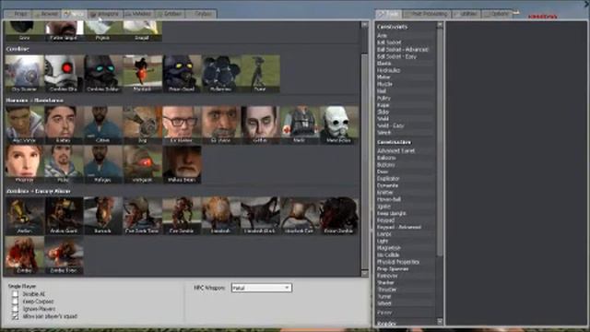
Task: Spawn the Wallace Breen NPC
Action: [x=182, y=164]
